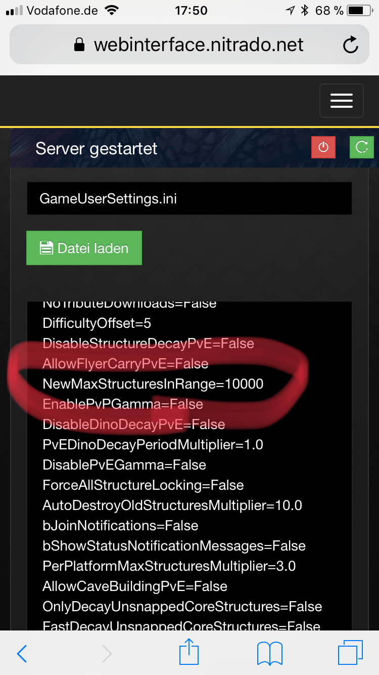This screenshot has height=675, width=379.
Task: Click the AllowFlyerCarryPvE=False line
Action: point(125,363)
